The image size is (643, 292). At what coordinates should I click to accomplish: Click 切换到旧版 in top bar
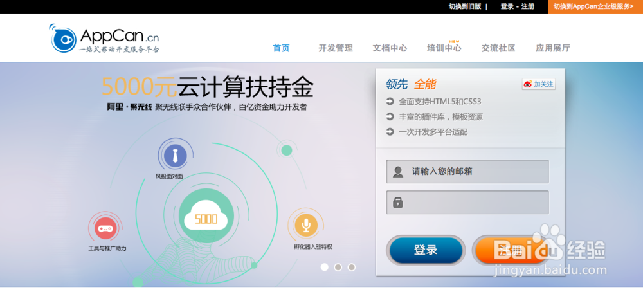pos(465,6)
